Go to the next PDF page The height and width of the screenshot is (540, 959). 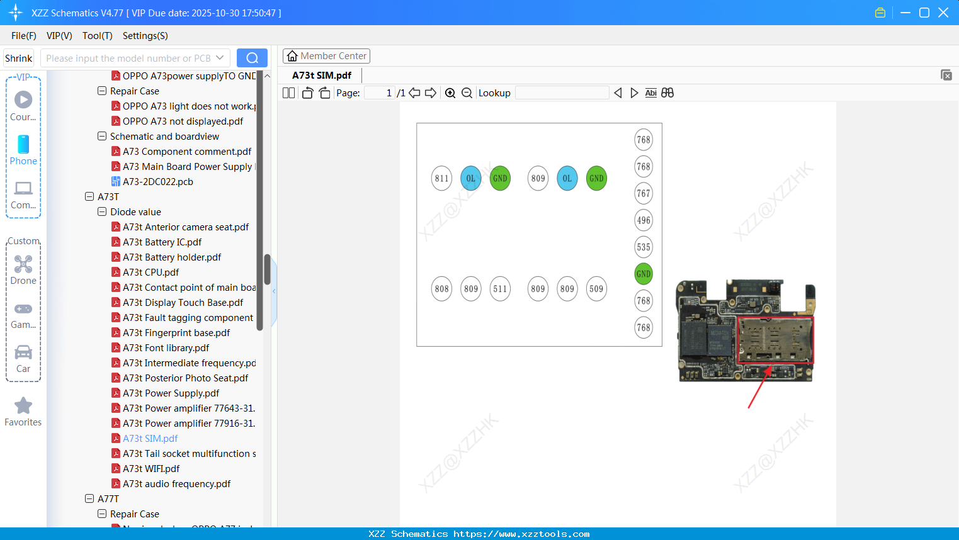[x=431, y=93]
